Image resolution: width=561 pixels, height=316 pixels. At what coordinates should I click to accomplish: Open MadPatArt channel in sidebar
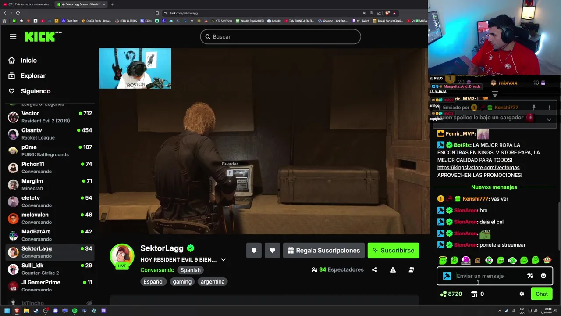pos(50,235)
